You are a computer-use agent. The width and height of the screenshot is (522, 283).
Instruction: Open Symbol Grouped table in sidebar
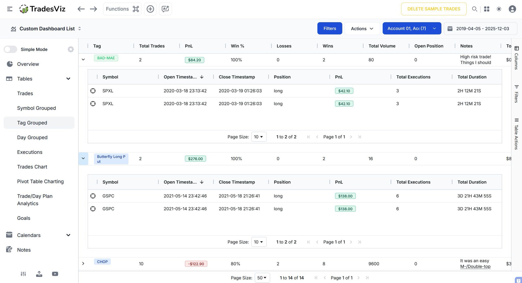click(x=36, y=108)
